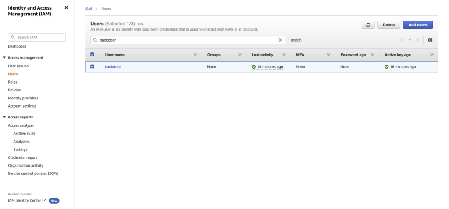449x209 pixels.
Task: Toggle the select-all users checkbox
Action: click(92, 55)
